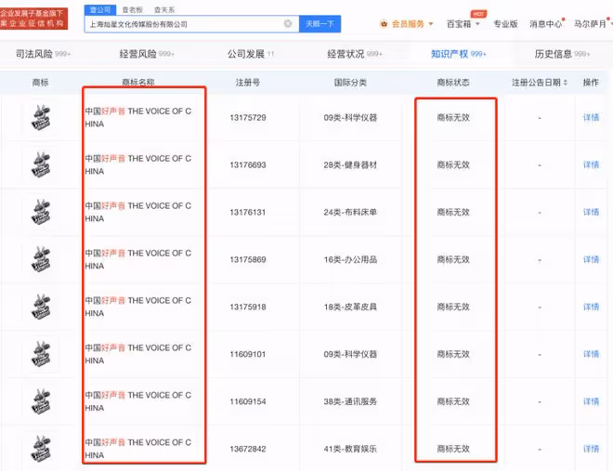Open the 马尔萨月 user account menu

coord(593,24)
